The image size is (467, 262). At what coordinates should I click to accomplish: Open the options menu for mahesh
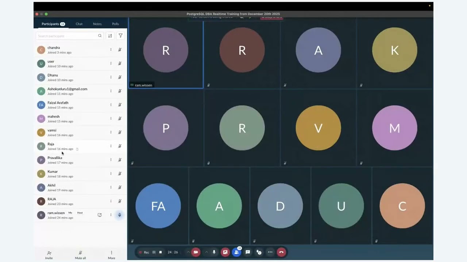click(111, 119)
